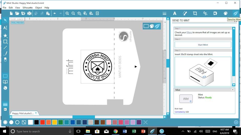This screenshot has height=135, width=241.
Task: Zoom out with the minus magnifier
Action: 73,13
